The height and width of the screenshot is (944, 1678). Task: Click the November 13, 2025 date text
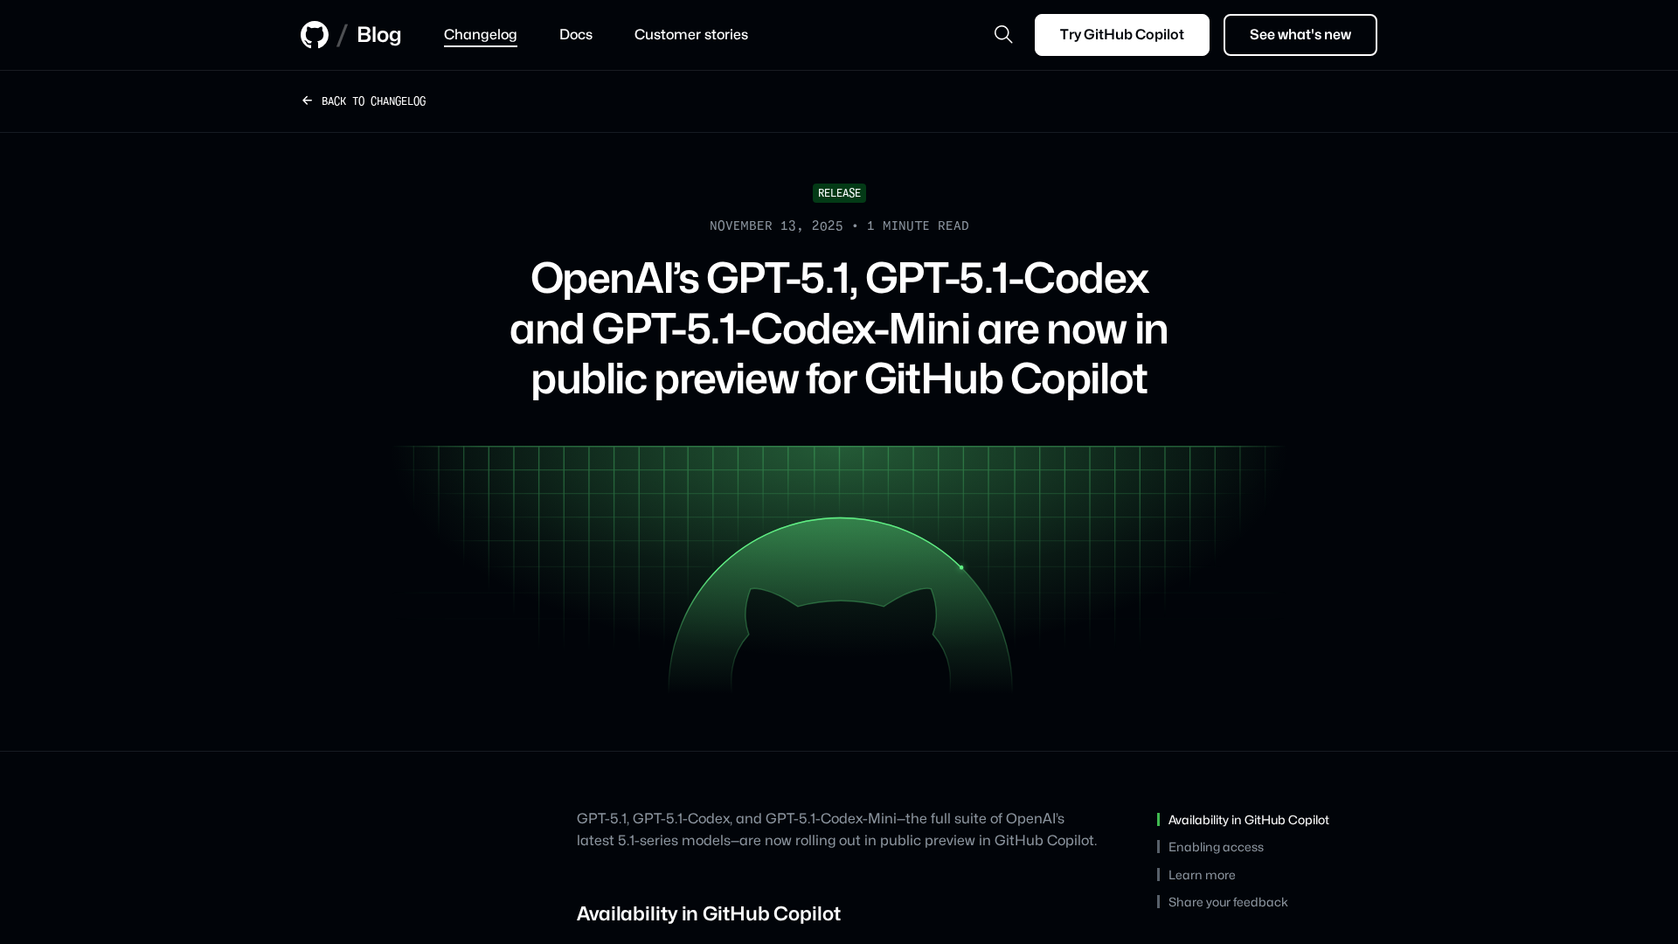776,226
